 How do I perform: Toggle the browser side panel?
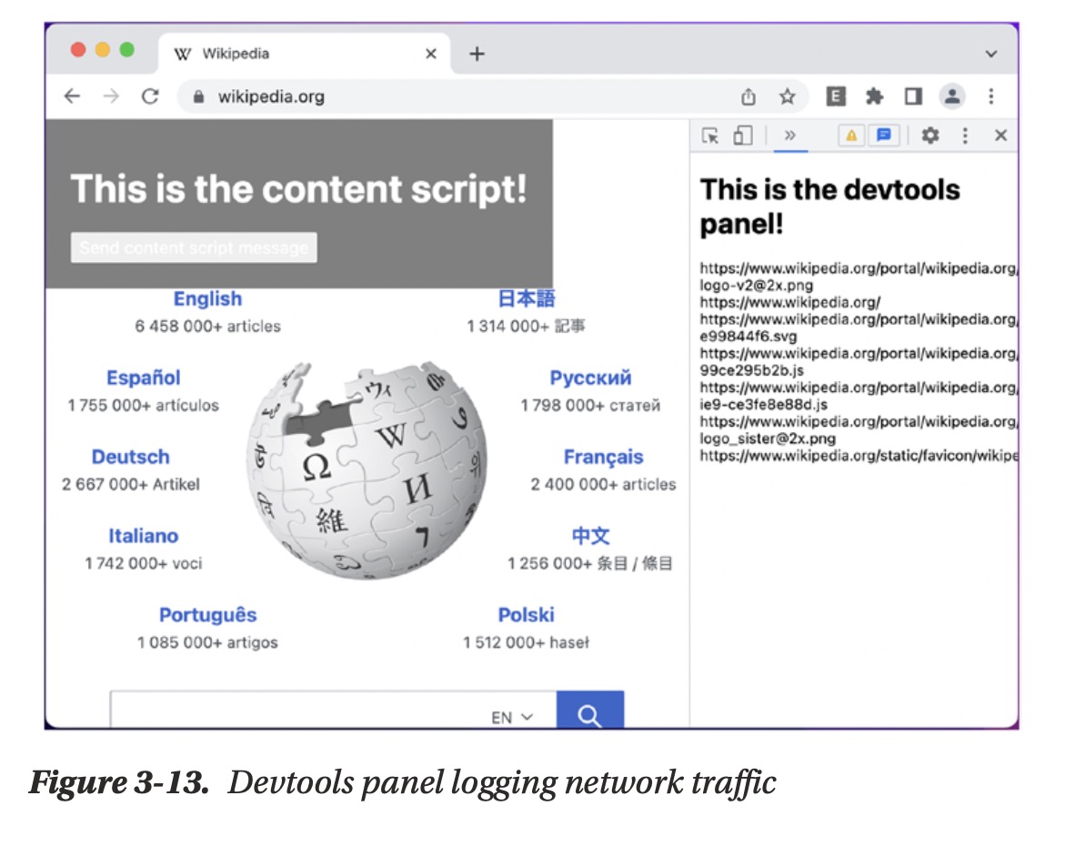coord(913,96)
